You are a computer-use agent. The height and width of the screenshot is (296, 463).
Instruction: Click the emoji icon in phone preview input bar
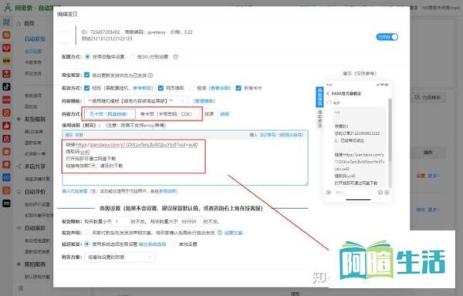tap(380, 192)
